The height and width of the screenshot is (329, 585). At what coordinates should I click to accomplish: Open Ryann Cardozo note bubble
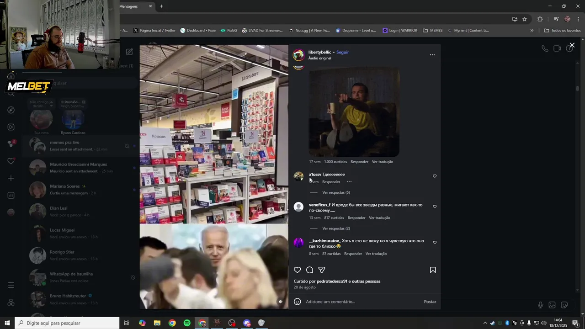tap(73, 104)
